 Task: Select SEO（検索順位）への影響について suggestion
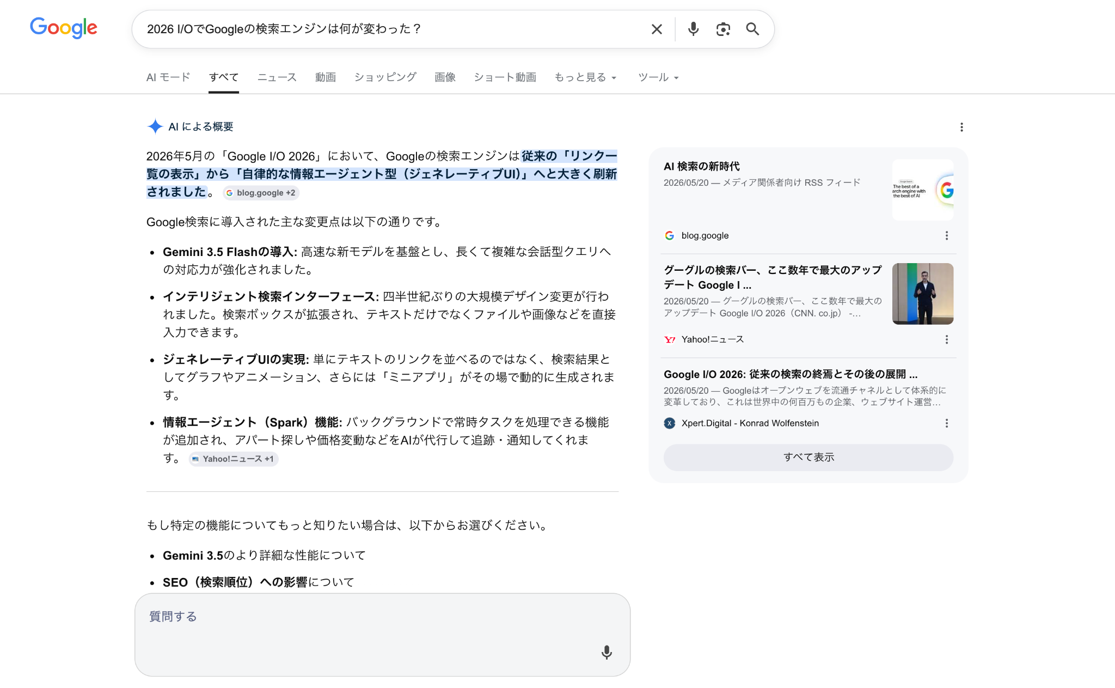(x=258, y=582)
